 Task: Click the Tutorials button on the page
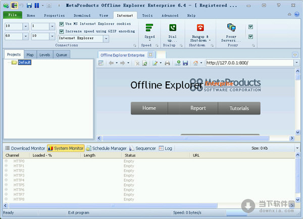pyautogui.click(x=239, y=108)
